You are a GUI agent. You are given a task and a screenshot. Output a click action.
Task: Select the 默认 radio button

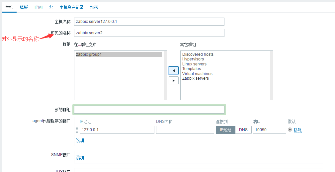click(x=290, y=129)
